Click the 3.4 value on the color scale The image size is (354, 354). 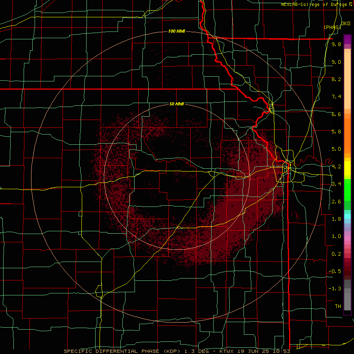click(336, 184)
